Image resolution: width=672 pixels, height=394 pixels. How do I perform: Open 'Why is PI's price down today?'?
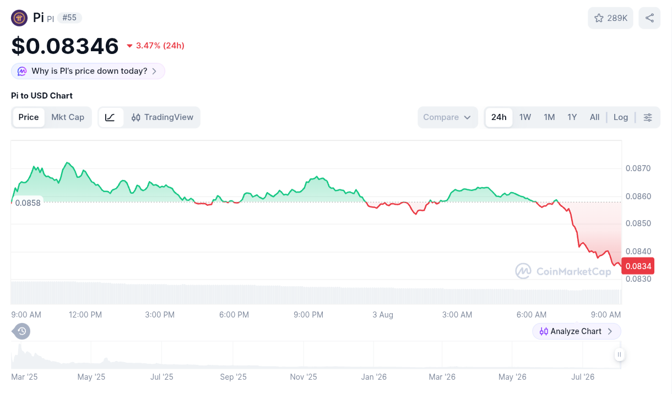(x=88, y=71)
